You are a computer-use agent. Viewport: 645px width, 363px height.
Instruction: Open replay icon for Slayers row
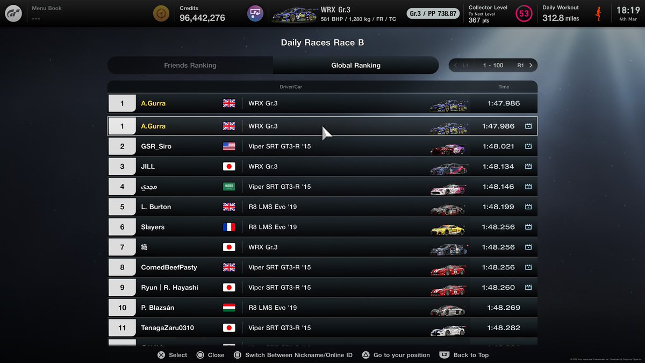[x=528, y=227]
